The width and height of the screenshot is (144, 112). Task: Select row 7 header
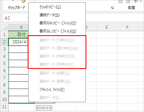coord(4,78)
